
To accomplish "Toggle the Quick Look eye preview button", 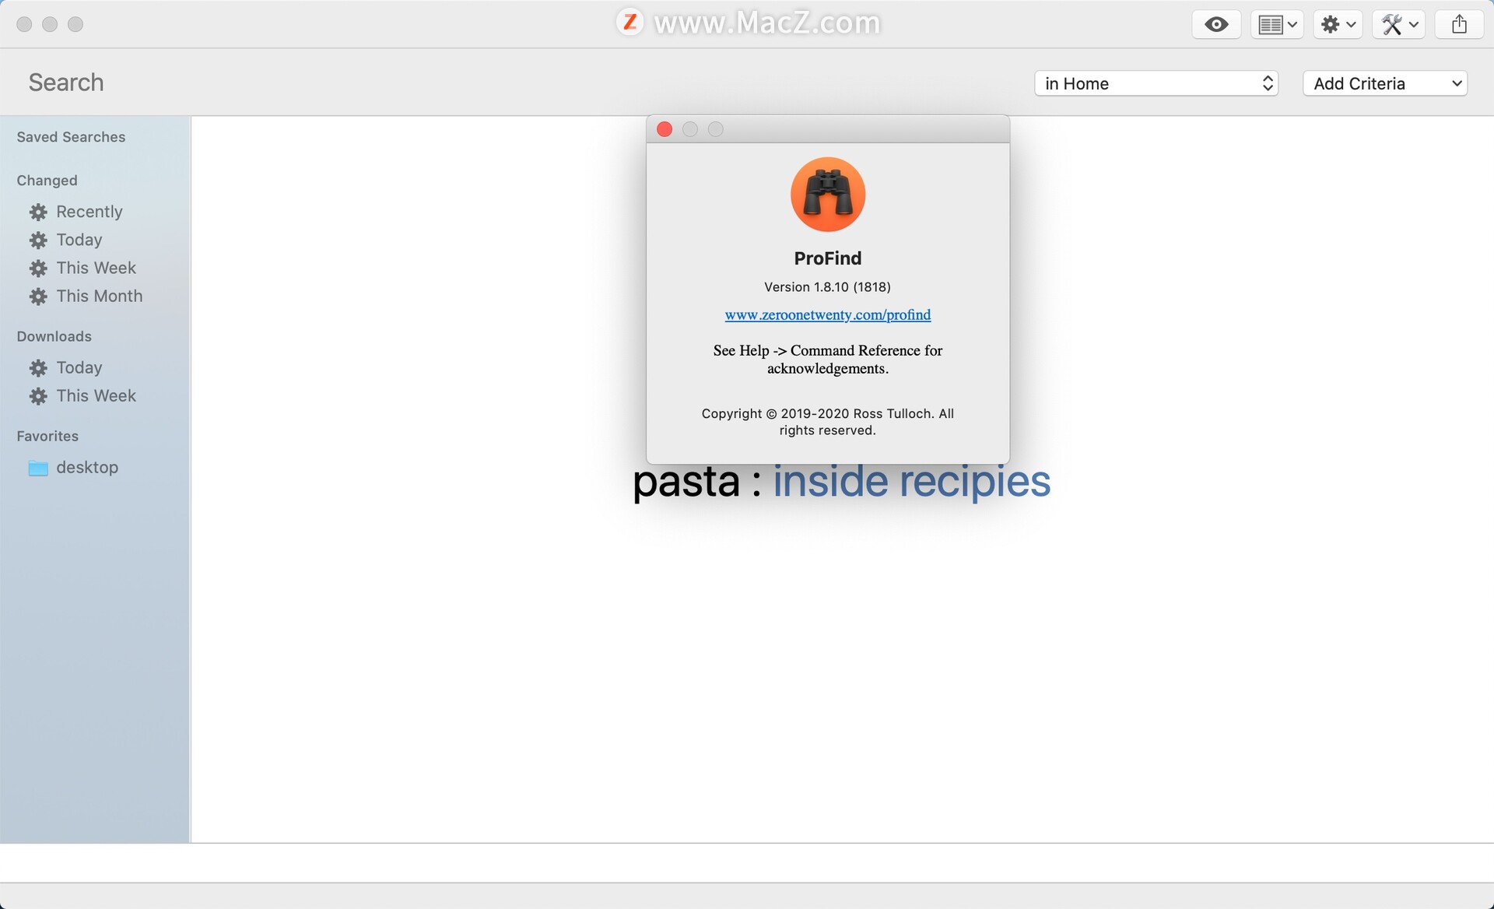I will [x=1216, y=25].
